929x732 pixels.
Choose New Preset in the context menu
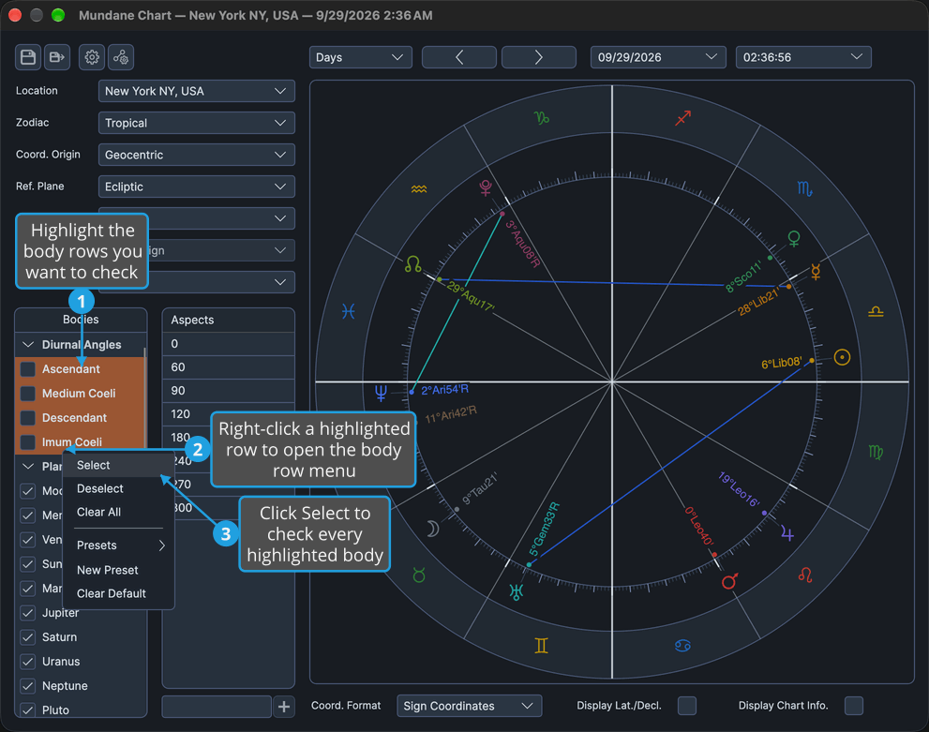click(118, 570)
